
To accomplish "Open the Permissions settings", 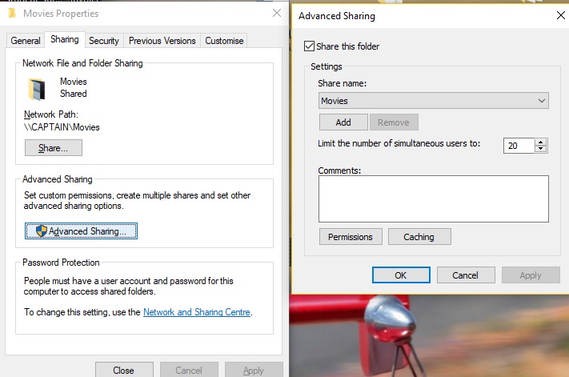I will click(350, 237).
